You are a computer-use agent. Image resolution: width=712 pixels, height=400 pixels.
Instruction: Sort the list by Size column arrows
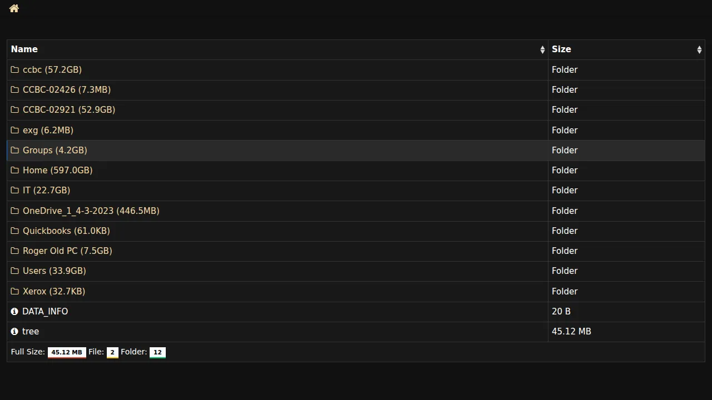coord(699,50)
